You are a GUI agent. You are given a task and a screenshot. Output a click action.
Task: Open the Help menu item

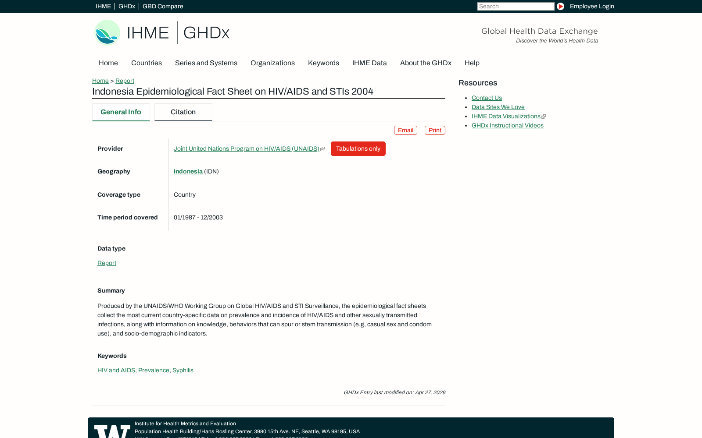point(472,63)
